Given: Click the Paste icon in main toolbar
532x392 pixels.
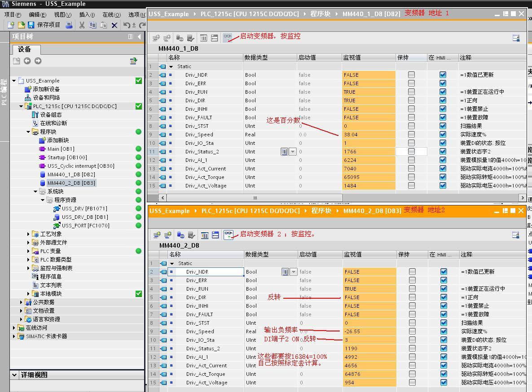Looking at the screenshot, I should pyautogui.click(x=104, y=25).
